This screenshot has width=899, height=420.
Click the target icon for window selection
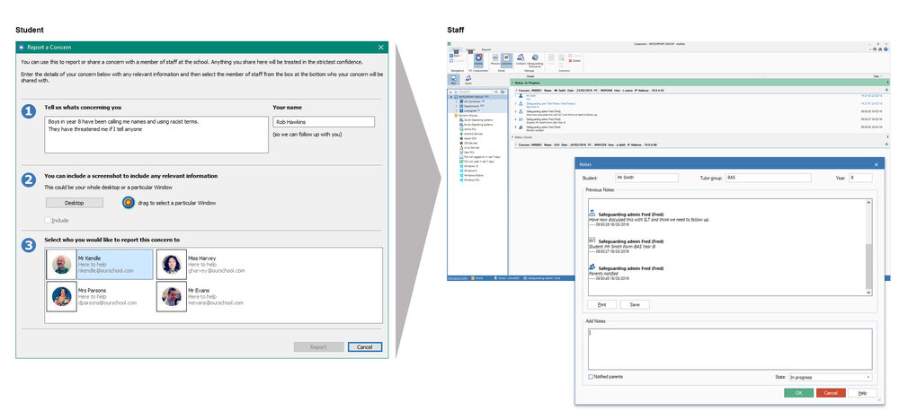129,203
